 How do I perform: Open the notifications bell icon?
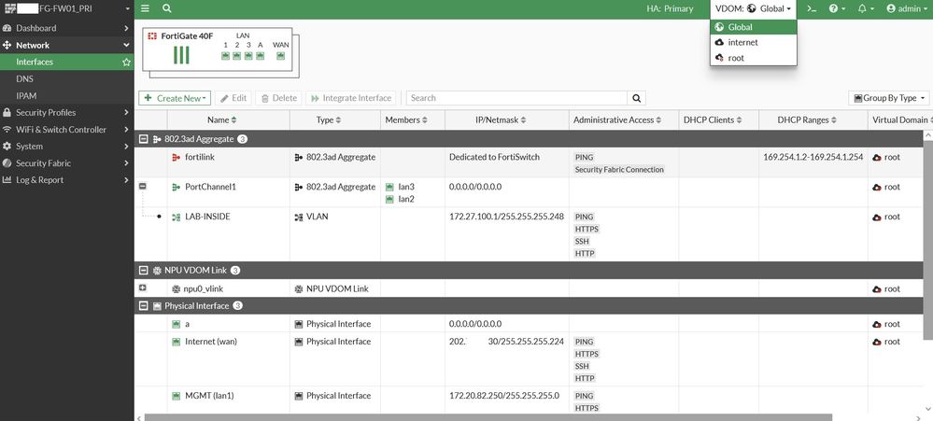point(865,8)
